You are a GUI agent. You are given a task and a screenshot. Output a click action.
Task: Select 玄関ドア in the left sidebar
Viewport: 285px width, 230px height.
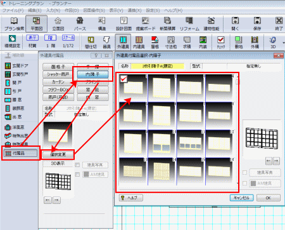pos(16,66)
